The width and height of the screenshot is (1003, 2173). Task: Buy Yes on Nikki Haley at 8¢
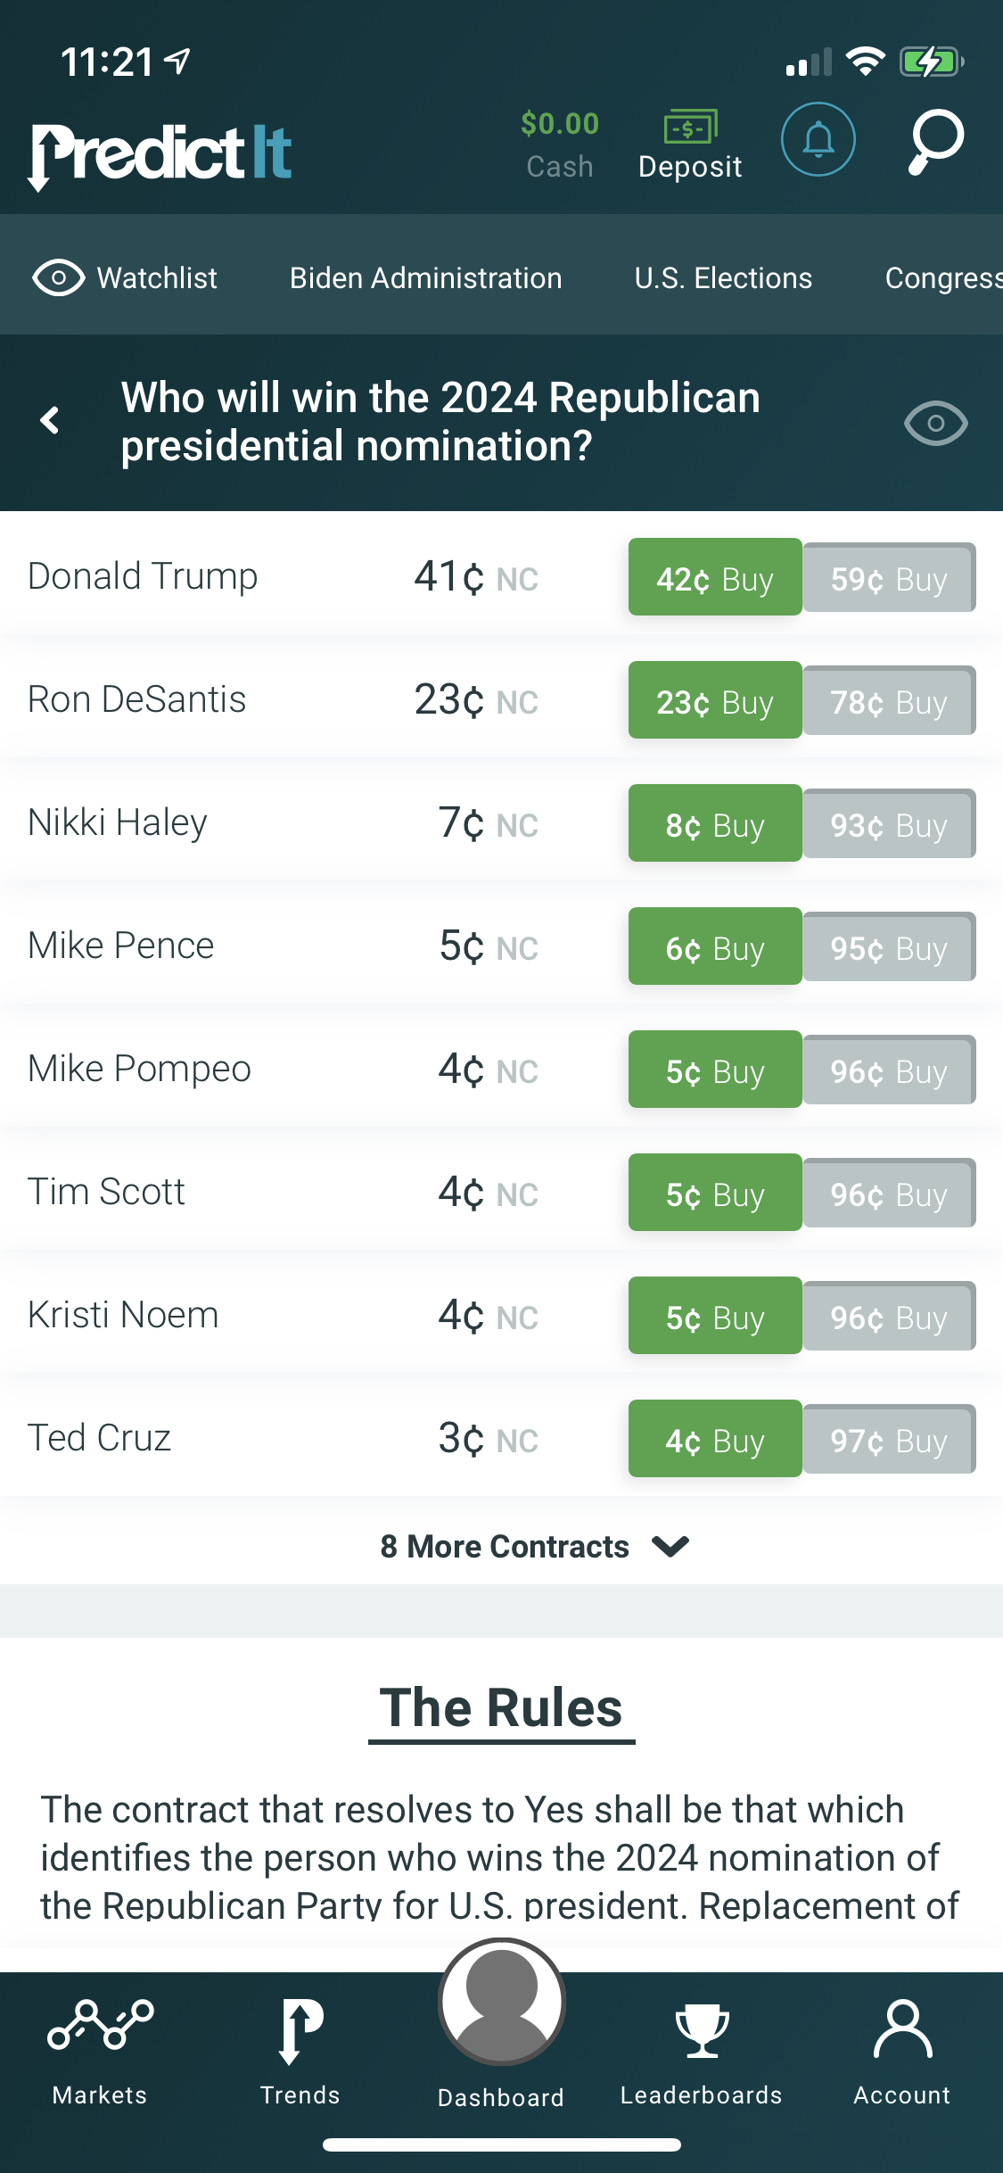tap(715, 823)
